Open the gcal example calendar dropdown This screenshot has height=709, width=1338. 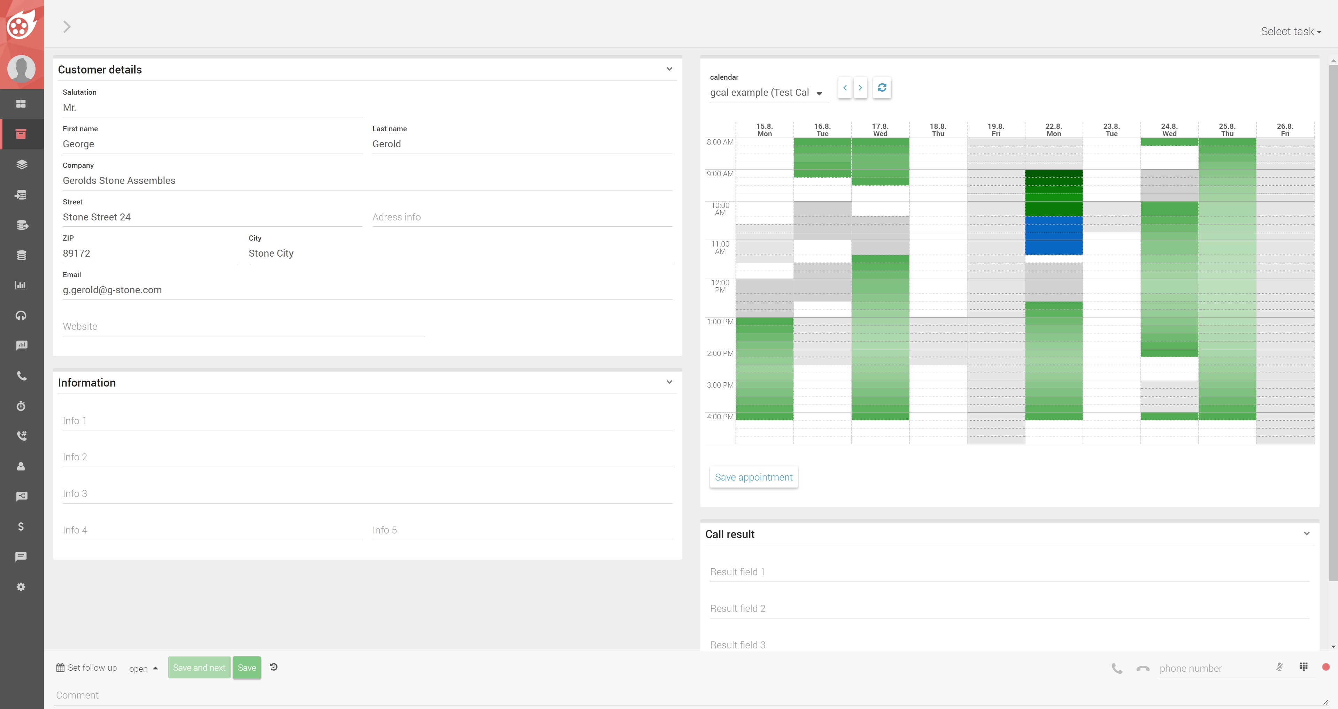click(767, 93)
